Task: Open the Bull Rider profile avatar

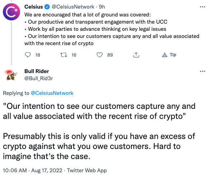Action: pyautogui.click(x=11, y=75)
